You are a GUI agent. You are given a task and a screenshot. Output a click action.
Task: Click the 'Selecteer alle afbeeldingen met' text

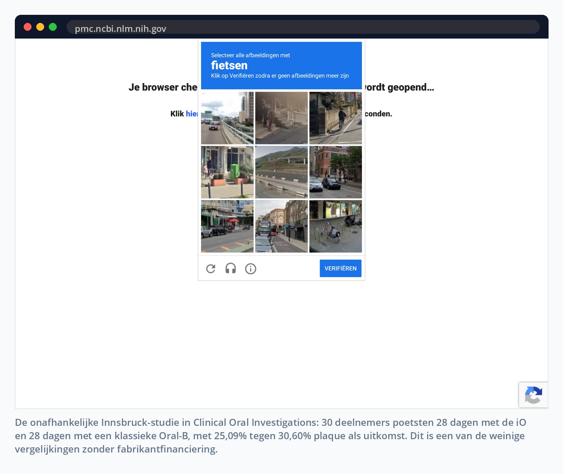250,55
